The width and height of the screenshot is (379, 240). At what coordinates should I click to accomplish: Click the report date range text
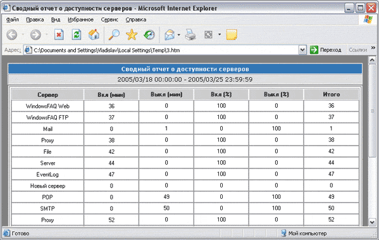(x=185, y=79)
